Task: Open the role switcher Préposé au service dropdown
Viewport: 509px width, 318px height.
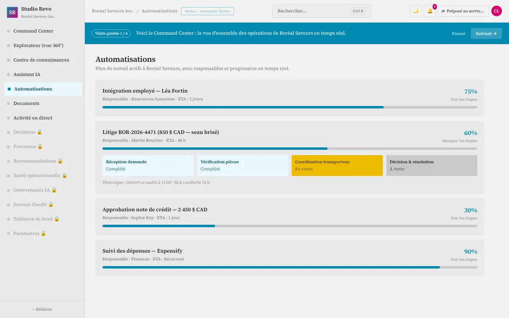Action: tap(464, 11)
